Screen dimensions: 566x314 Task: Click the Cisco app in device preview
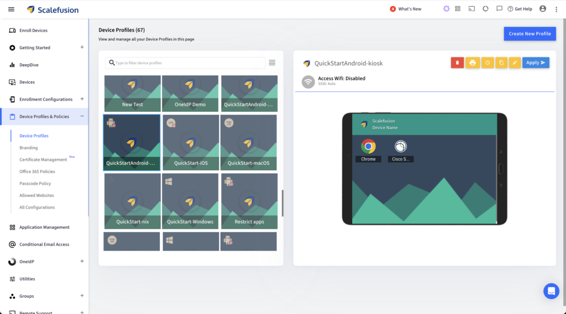[401, 150]
